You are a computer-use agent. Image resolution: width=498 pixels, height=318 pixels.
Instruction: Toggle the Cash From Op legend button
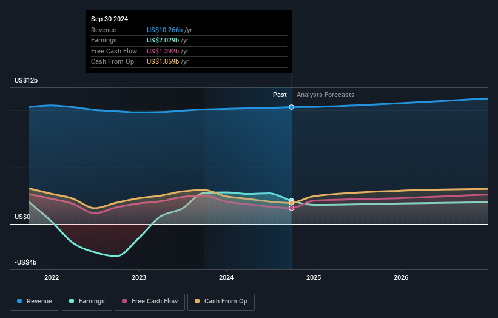coord(221,302)
